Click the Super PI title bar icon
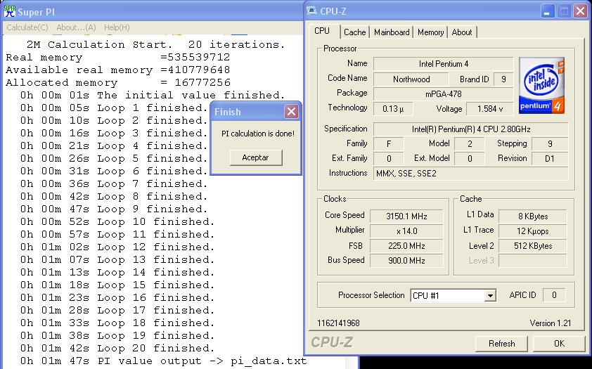 click(8, 11)
